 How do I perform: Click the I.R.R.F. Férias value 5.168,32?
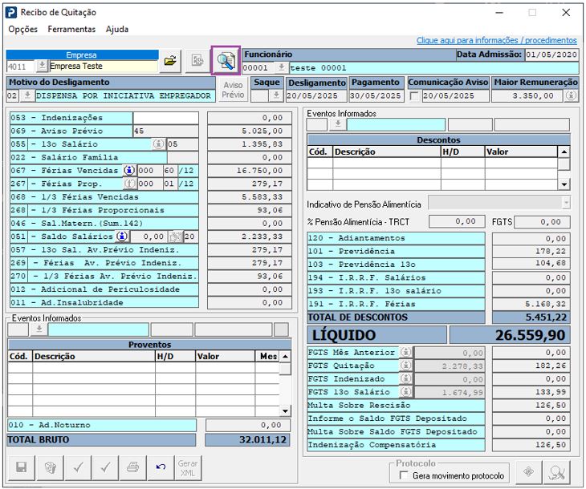point(531,305)
